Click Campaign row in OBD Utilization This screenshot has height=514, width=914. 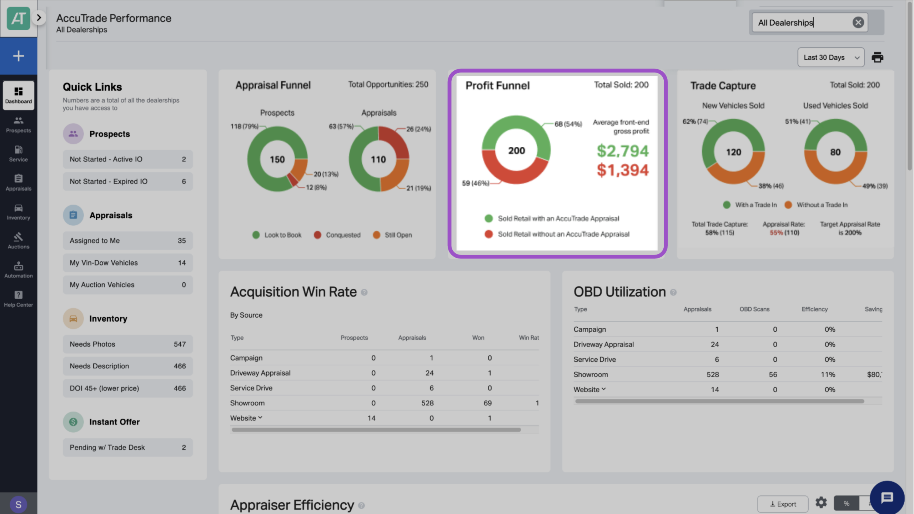pyautogui.click(x=728, y=329)
